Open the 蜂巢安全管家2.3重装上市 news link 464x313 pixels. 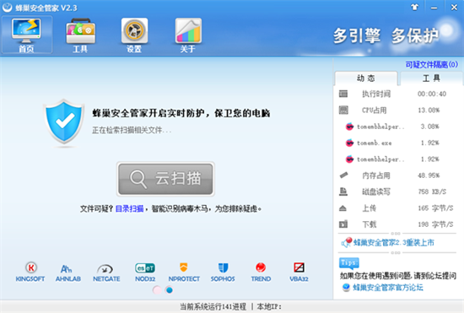click(x=394, y=243)
